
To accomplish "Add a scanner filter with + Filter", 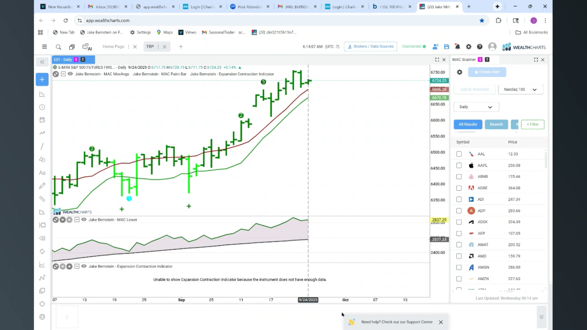I will [533, 124].
